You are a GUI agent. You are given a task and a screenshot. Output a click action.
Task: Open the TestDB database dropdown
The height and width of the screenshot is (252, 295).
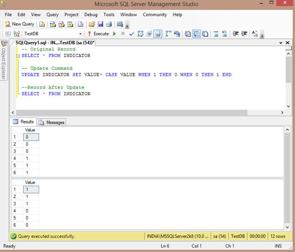pyautogui.click(x=80, y=34)
